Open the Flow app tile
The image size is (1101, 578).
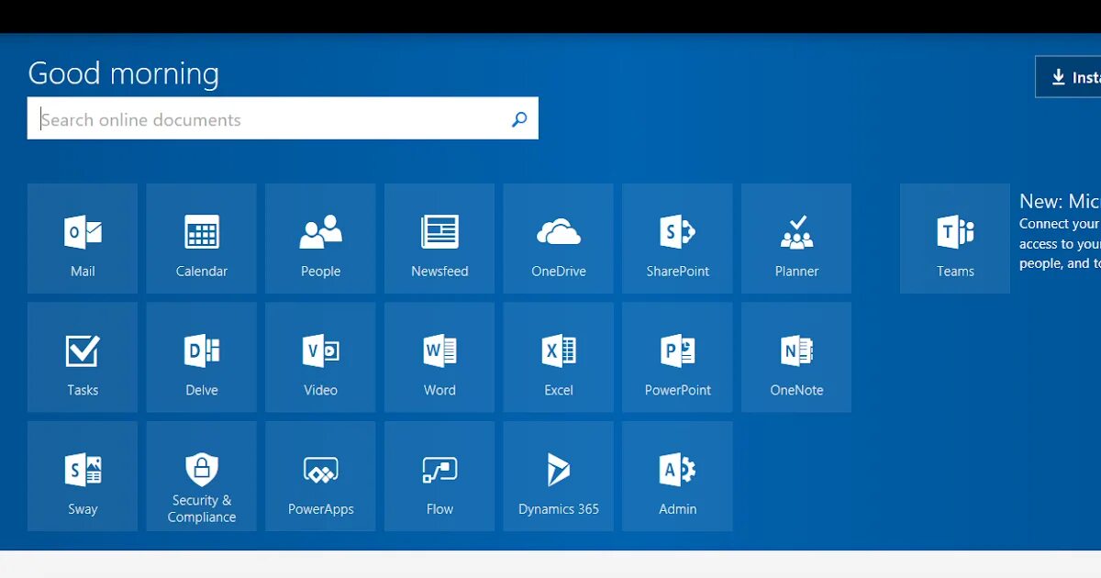click(x=439, y=476)
